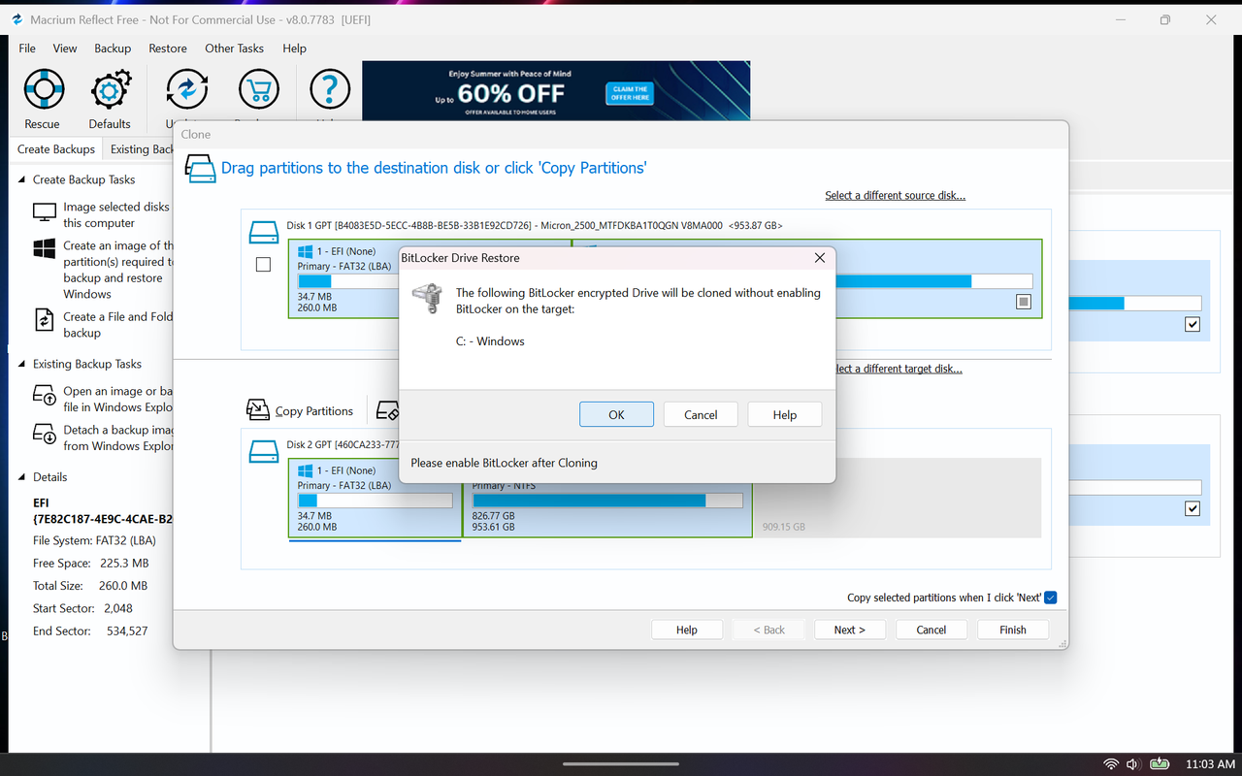Click Windows logo on Disk 1 EFI partition
This screenshot has height=776, width=1242.
(307, 251)
